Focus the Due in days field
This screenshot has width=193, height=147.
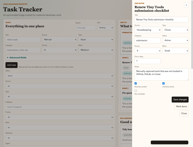point(148,61)
